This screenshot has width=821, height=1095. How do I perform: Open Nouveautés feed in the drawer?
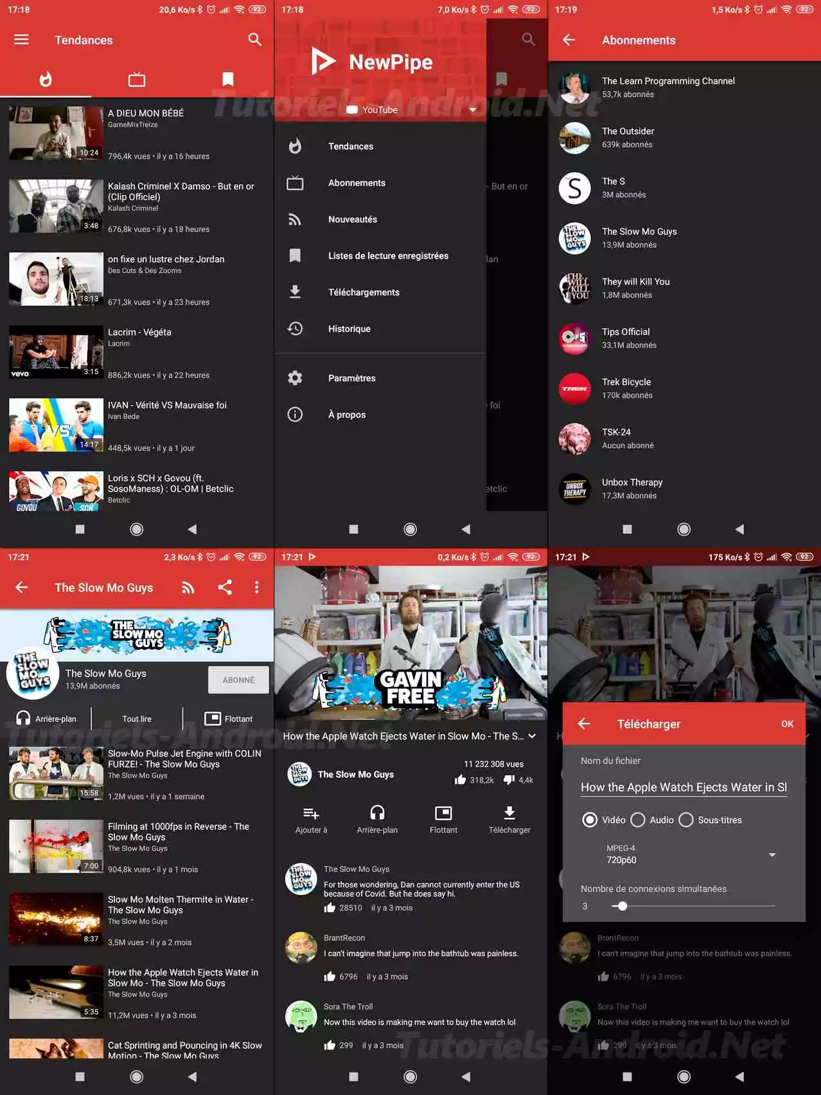click(x=380, y=219)
